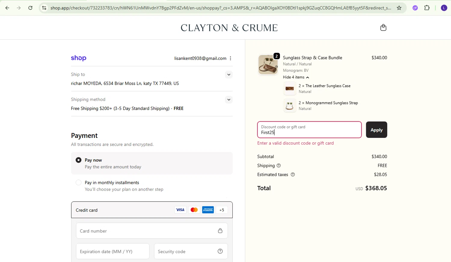Viewport: 451px width, 262px height.
Task: Expand the Ship to address section
Action: 229,75
